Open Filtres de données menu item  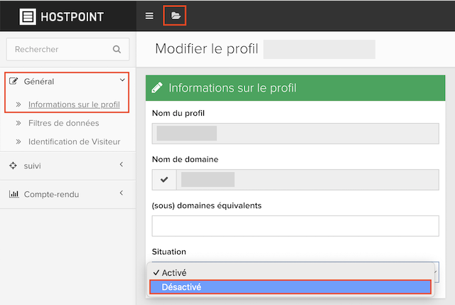tap(63, 123)
